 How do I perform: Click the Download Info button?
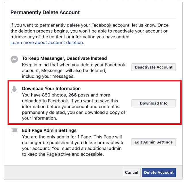click(154, 103)
